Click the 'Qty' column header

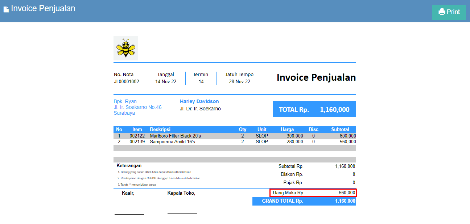click(242, 129)
